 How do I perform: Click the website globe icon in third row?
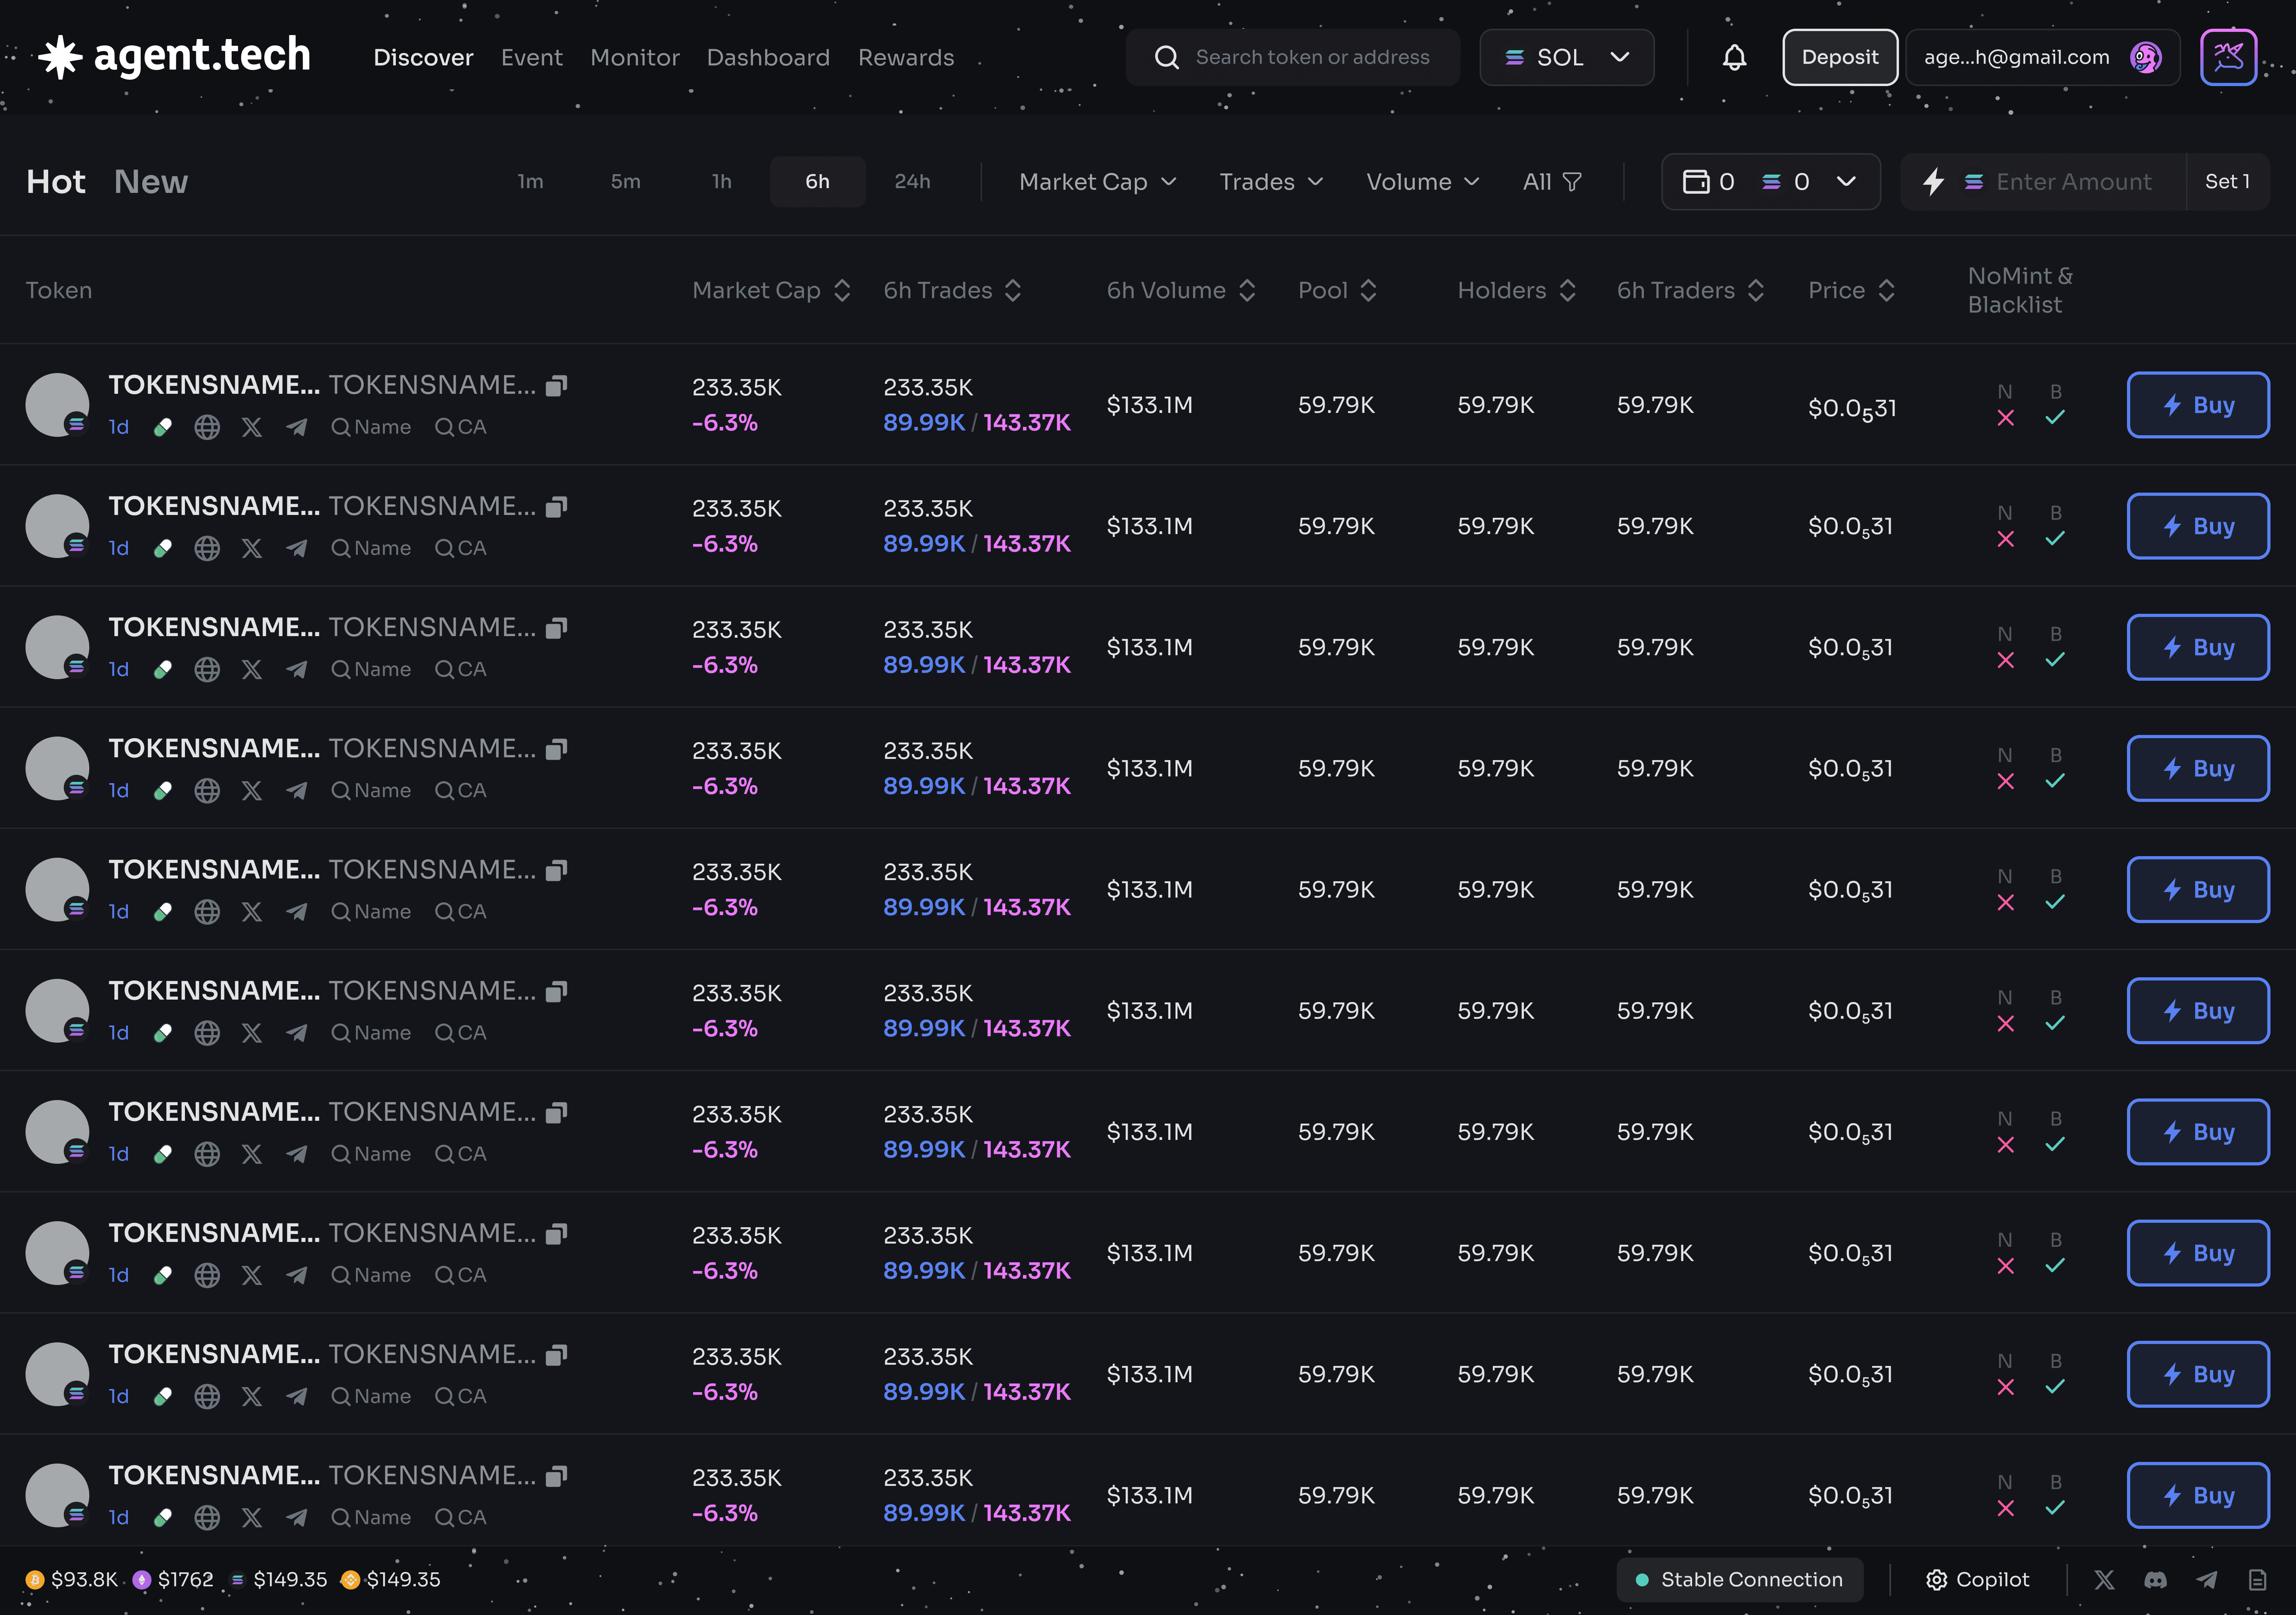point(207,669)
